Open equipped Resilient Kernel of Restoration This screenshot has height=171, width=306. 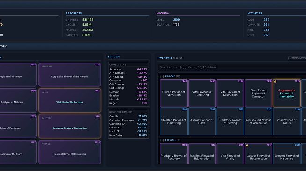[x=70, y=152]
